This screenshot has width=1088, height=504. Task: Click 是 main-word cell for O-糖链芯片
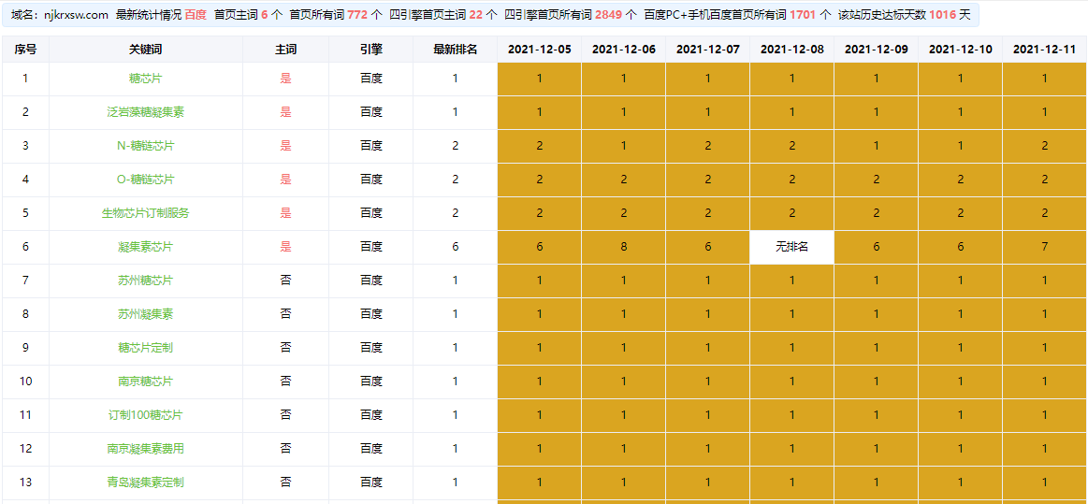(286, 180)
